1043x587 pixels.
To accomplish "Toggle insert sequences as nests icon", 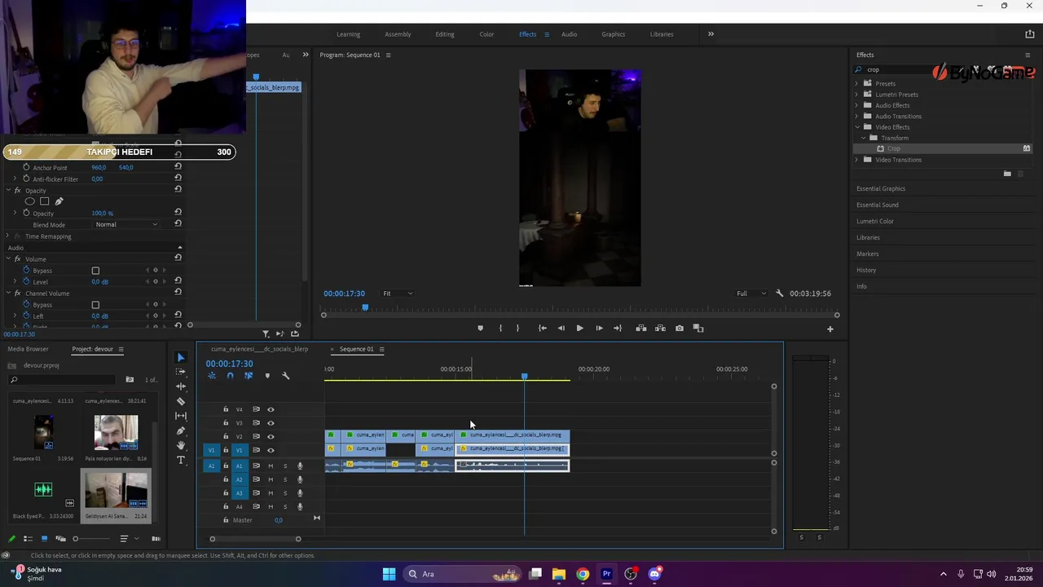I will pyautogui.click(x=212, y=376).
